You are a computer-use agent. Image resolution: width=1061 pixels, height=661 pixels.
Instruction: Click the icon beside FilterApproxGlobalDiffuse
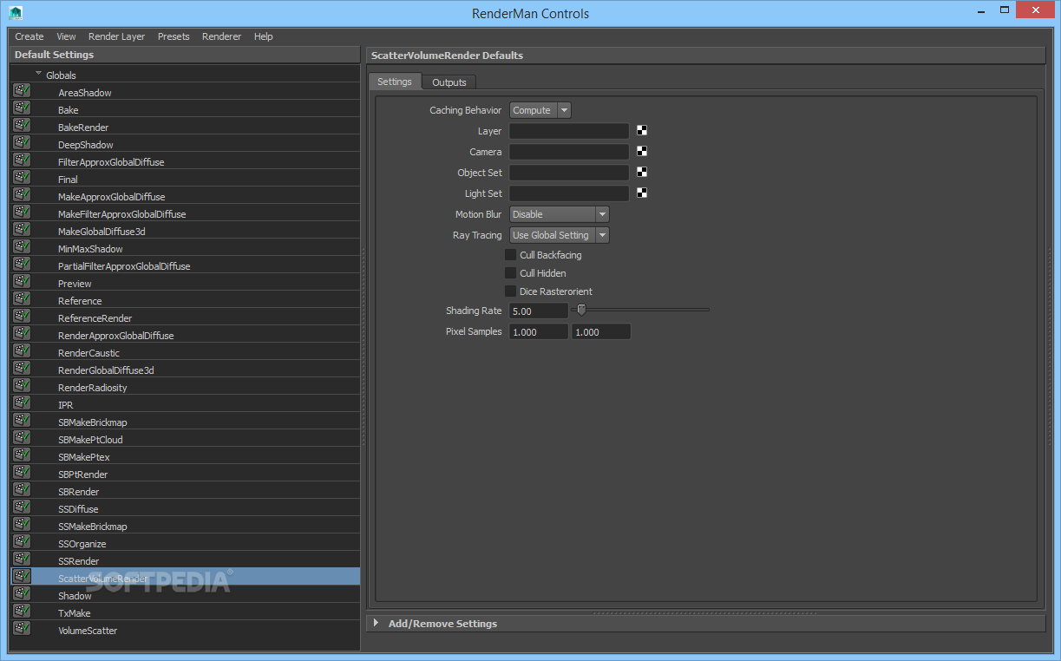pos(22,160)
